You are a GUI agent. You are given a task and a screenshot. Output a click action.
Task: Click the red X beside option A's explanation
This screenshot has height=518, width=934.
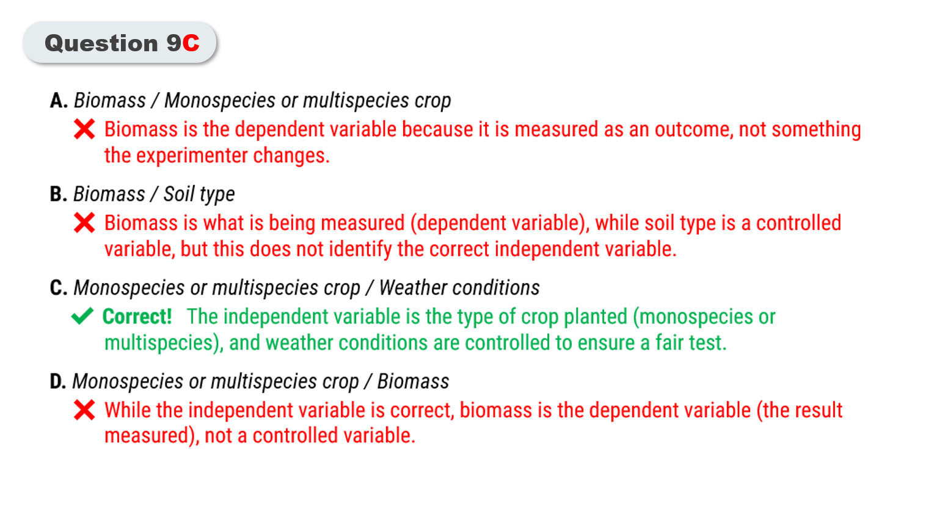click(x=84, y=129)
